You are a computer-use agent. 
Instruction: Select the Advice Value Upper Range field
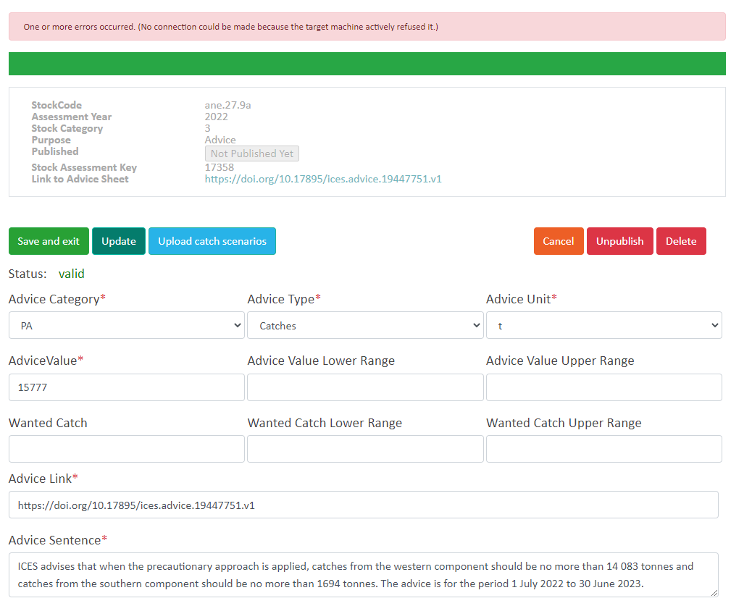point(603,387)
